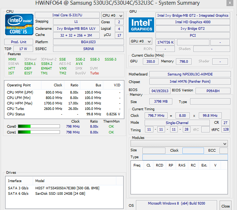Select the CPU LFM (Min) row
The image size is (237, 210).
pos(64,98)
